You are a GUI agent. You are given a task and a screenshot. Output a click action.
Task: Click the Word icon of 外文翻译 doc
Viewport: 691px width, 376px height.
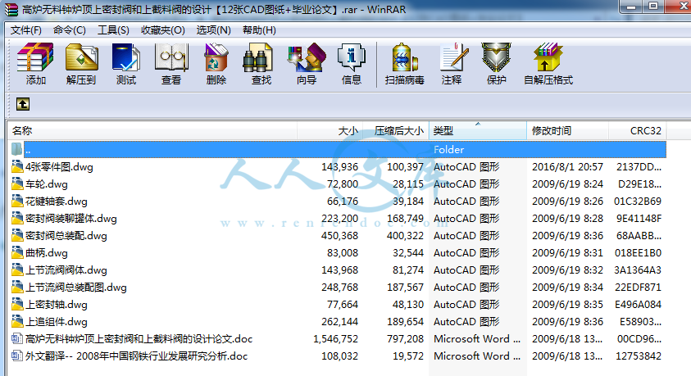[17, 356]
